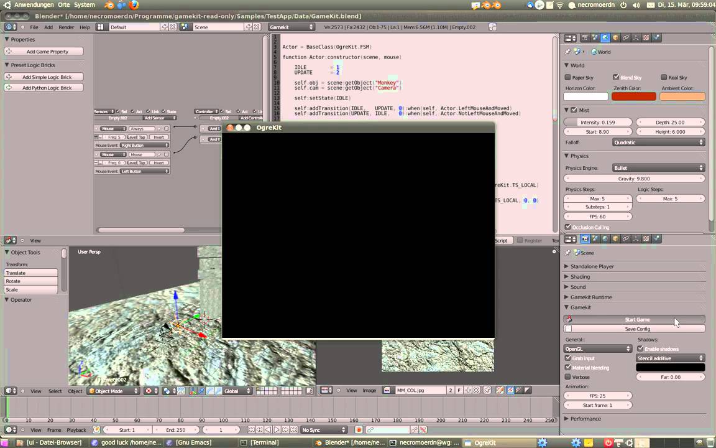Open the Texture checker icon in upper properties panel
716x448 pixels.
[x=646, y=38]
